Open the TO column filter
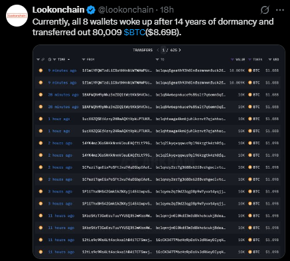This screenshot has height=261, width=290. [x=157, y=59]
